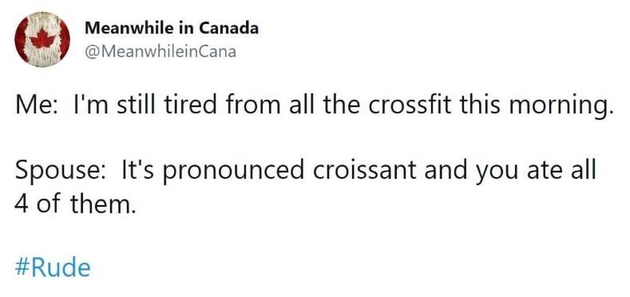Click the '4 of them.' text line
Image resolution: width=630 pixels, height=297 pixels.
click(x=73, y=204)
